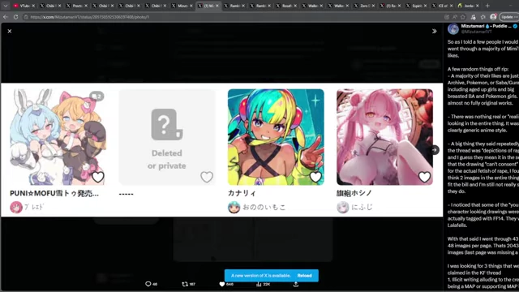Share the post with the share icon

295,284
